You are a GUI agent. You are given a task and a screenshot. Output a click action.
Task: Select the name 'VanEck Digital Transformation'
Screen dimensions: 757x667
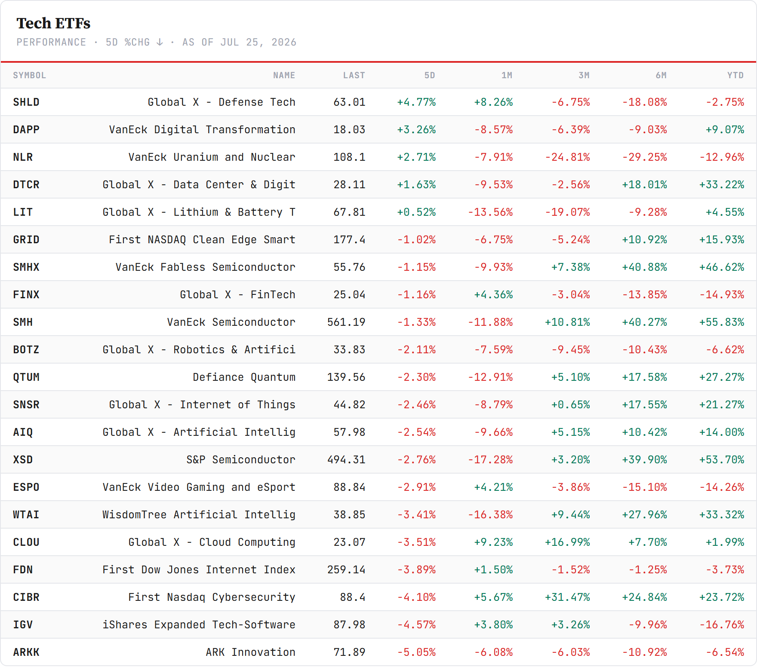pos(202,130)
